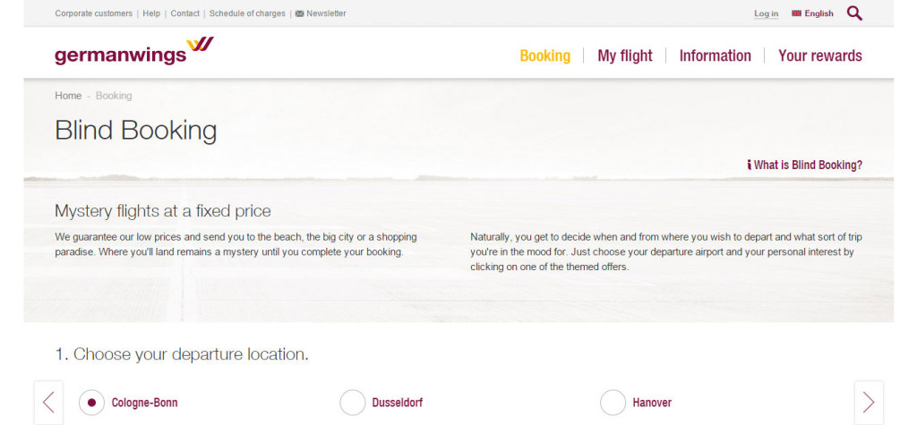This screenshot has height=425, width=917.
Task: Open the search magnifier icon
Action: (x=854, y=13)
